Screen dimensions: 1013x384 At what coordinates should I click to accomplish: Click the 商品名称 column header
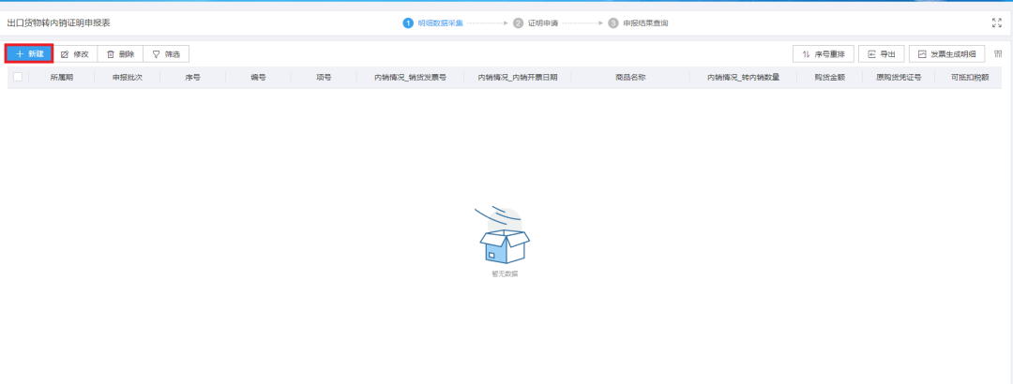coord(630,78)
